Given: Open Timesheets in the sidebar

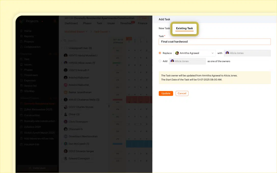Looking at the screenshot, I should click(x=31, y=75).
